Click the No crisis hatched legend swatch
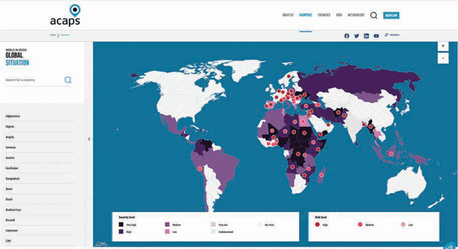Screen dimensions: 458x249 coord(259,225)
